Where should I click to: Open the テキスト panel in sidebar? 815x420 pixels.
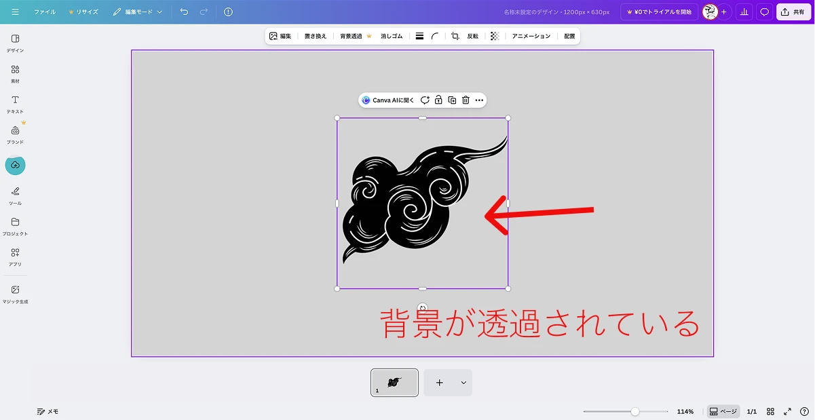[x=15, y=104]
